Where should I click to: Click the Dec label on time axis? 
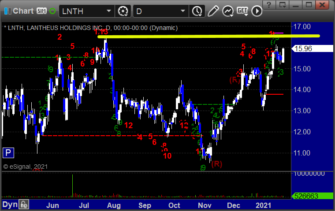point(234,205)
